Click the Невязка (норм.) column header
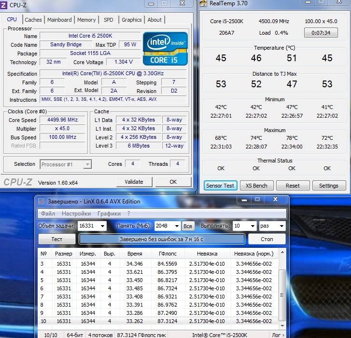This screenshot has height=338, width=351. (253, 254)
